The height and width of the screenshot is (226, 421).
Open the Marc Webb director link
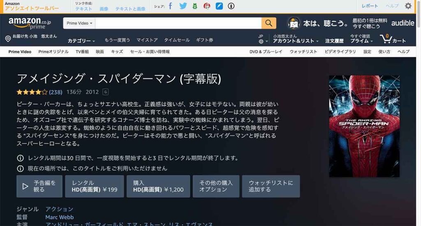(x=60, y=217)
